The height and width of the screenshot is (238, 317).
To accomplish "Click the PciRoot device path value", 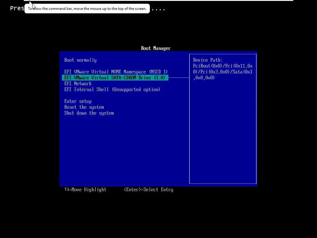I will click(223, 72).
